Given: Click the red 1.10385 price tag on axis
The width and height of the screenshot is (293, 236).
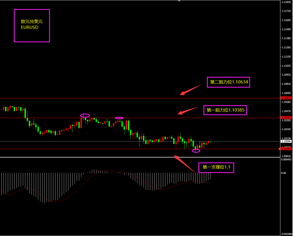Looking at the screenshot, I should click(286, 118).
